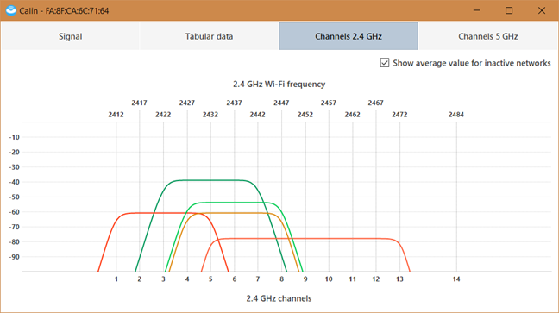559x313 pixels.
Task: Select the dark green network curve peak
Action: click(x=210, y=180)
